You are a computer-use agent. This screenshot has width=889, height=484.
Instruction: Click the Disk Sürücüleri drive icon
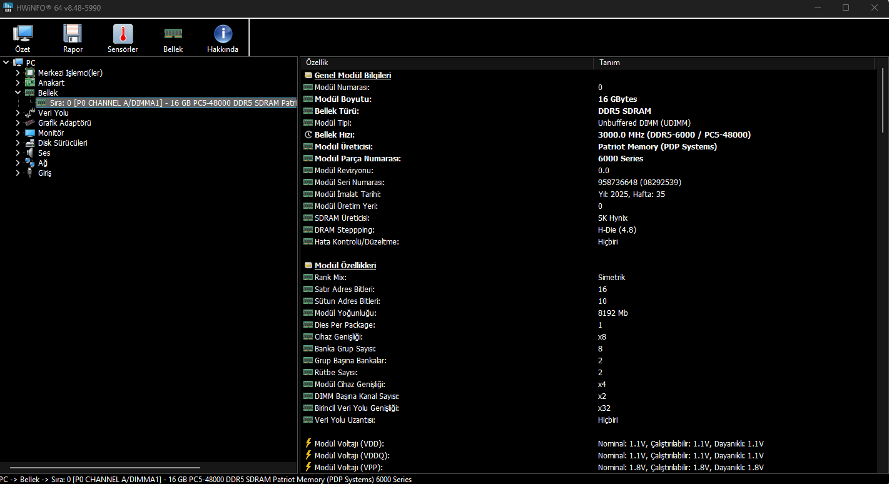pyautogui.click(x=29, y=143)
